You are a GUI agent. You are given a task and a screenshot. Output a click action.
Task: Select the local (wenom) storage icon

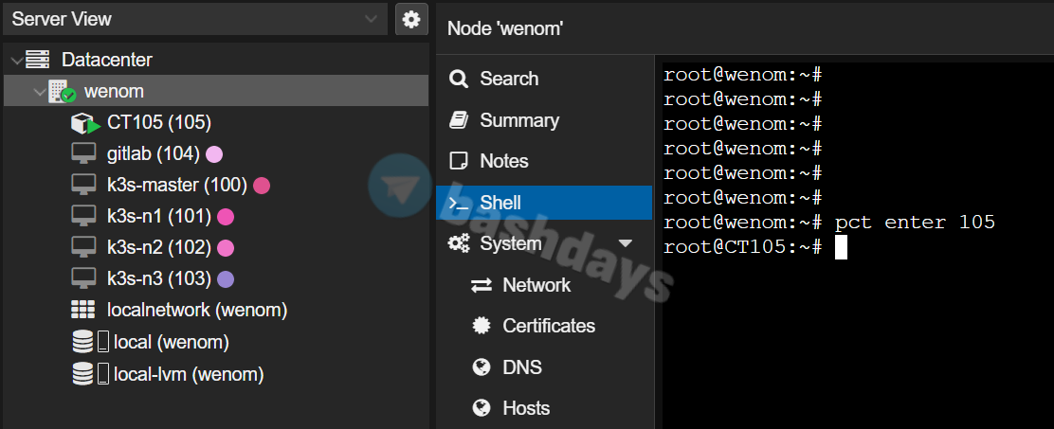[83, 342]
